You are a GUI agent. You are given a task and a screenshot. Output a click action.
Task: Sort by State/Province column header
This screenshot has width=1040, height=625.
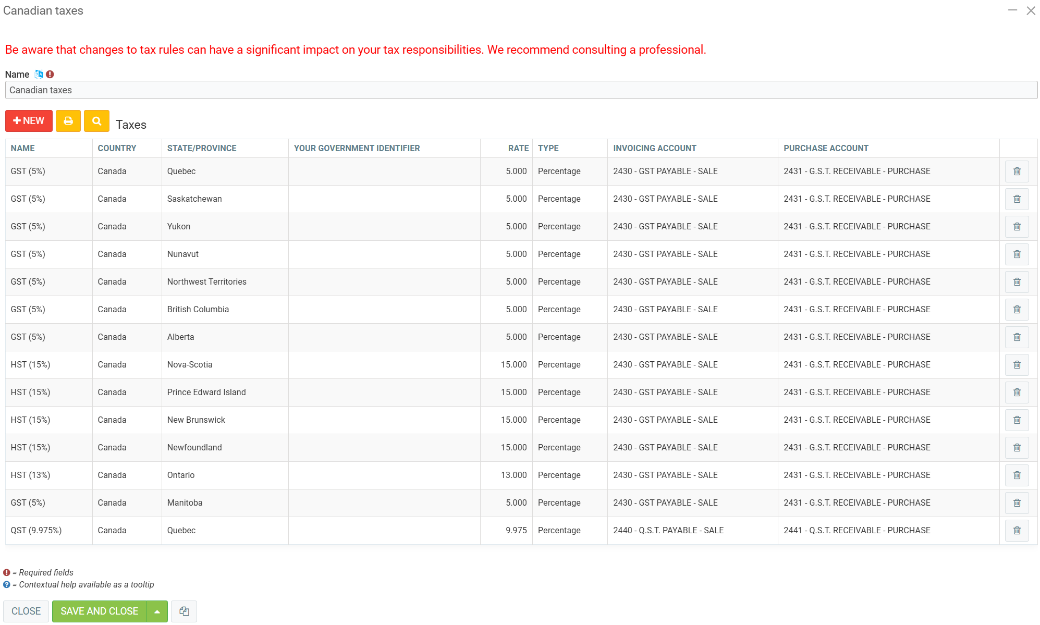click(x=202, y=148)
